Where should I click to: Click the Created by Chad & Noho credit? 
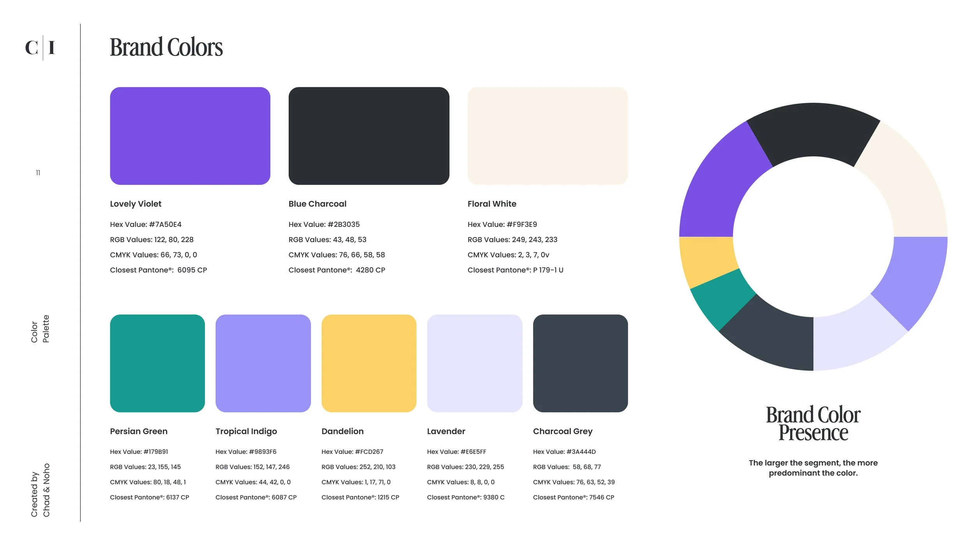40,490
